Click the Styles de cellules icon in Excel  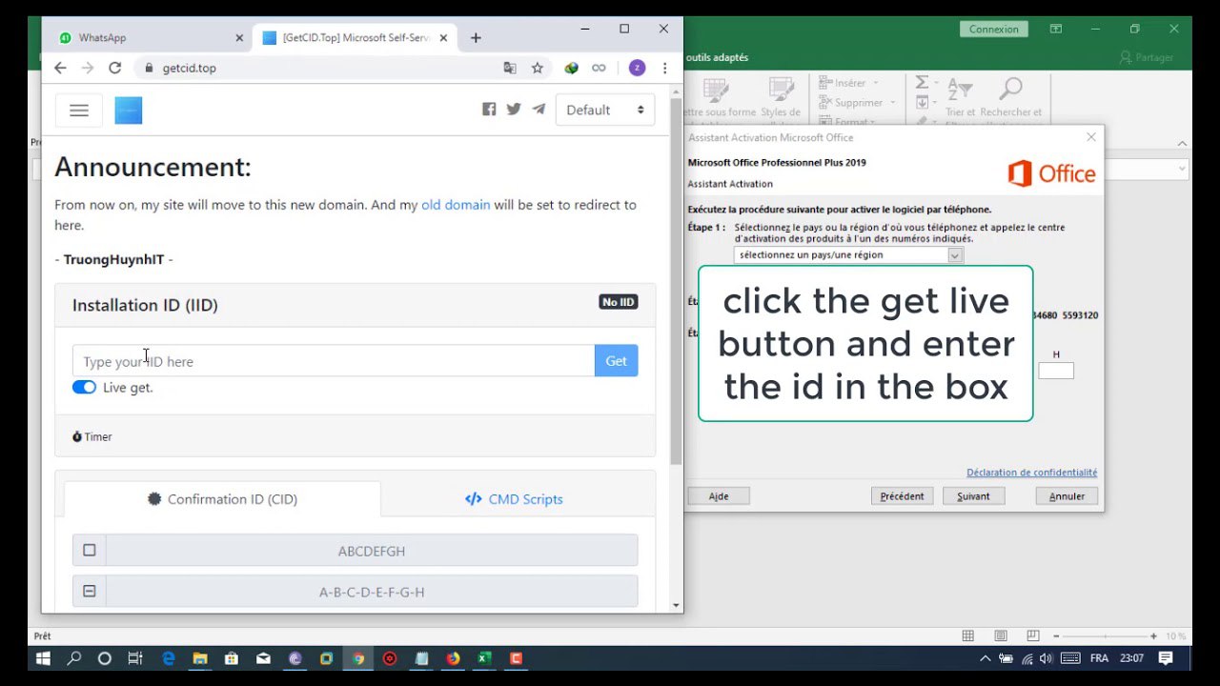point(781,90)
